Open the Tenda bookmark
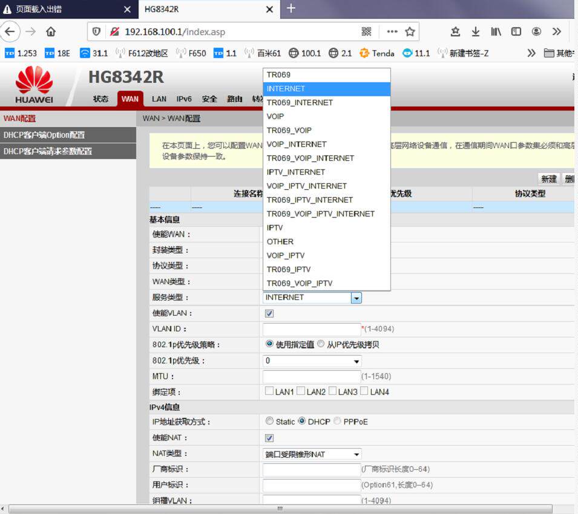Viewport: 578px width, 514px height. coord(376,53)
